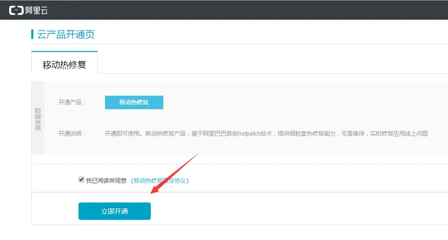Click the 云产品开通页 page heading
Viewport: 448px width, 240px height.
(66, 35)
